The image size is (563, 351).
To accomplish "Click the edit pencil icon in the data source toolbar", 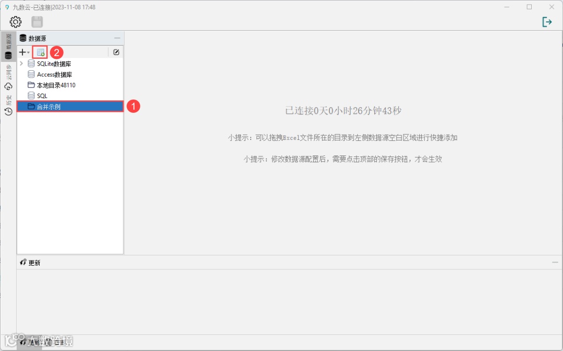I will (116, 52).
